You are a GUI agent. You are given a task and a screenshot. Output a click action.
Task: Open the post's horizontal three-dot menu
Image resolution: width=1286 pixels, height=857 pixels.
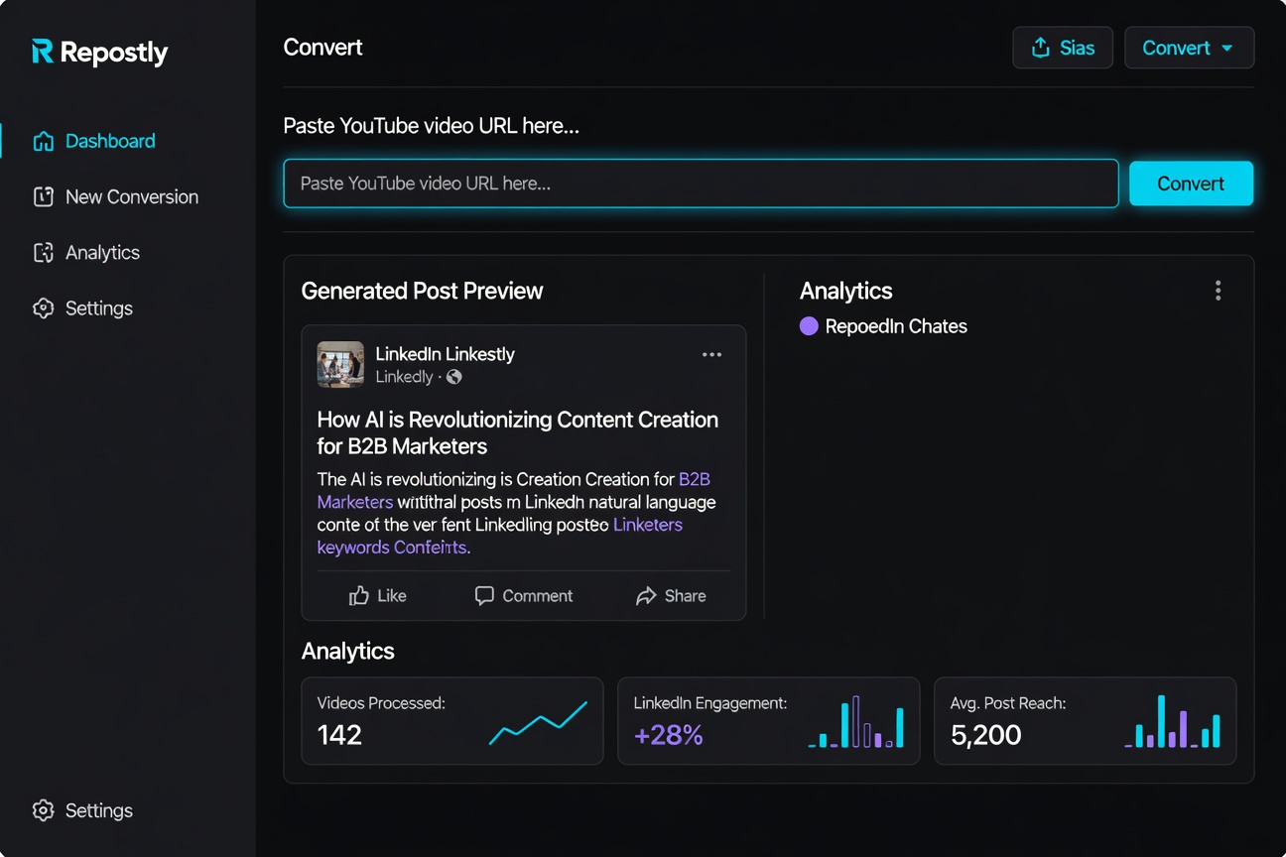(x=711, y=355)
